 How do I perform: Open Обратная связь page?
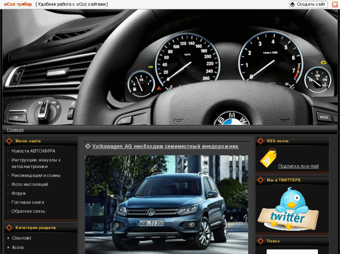[28, 211]
